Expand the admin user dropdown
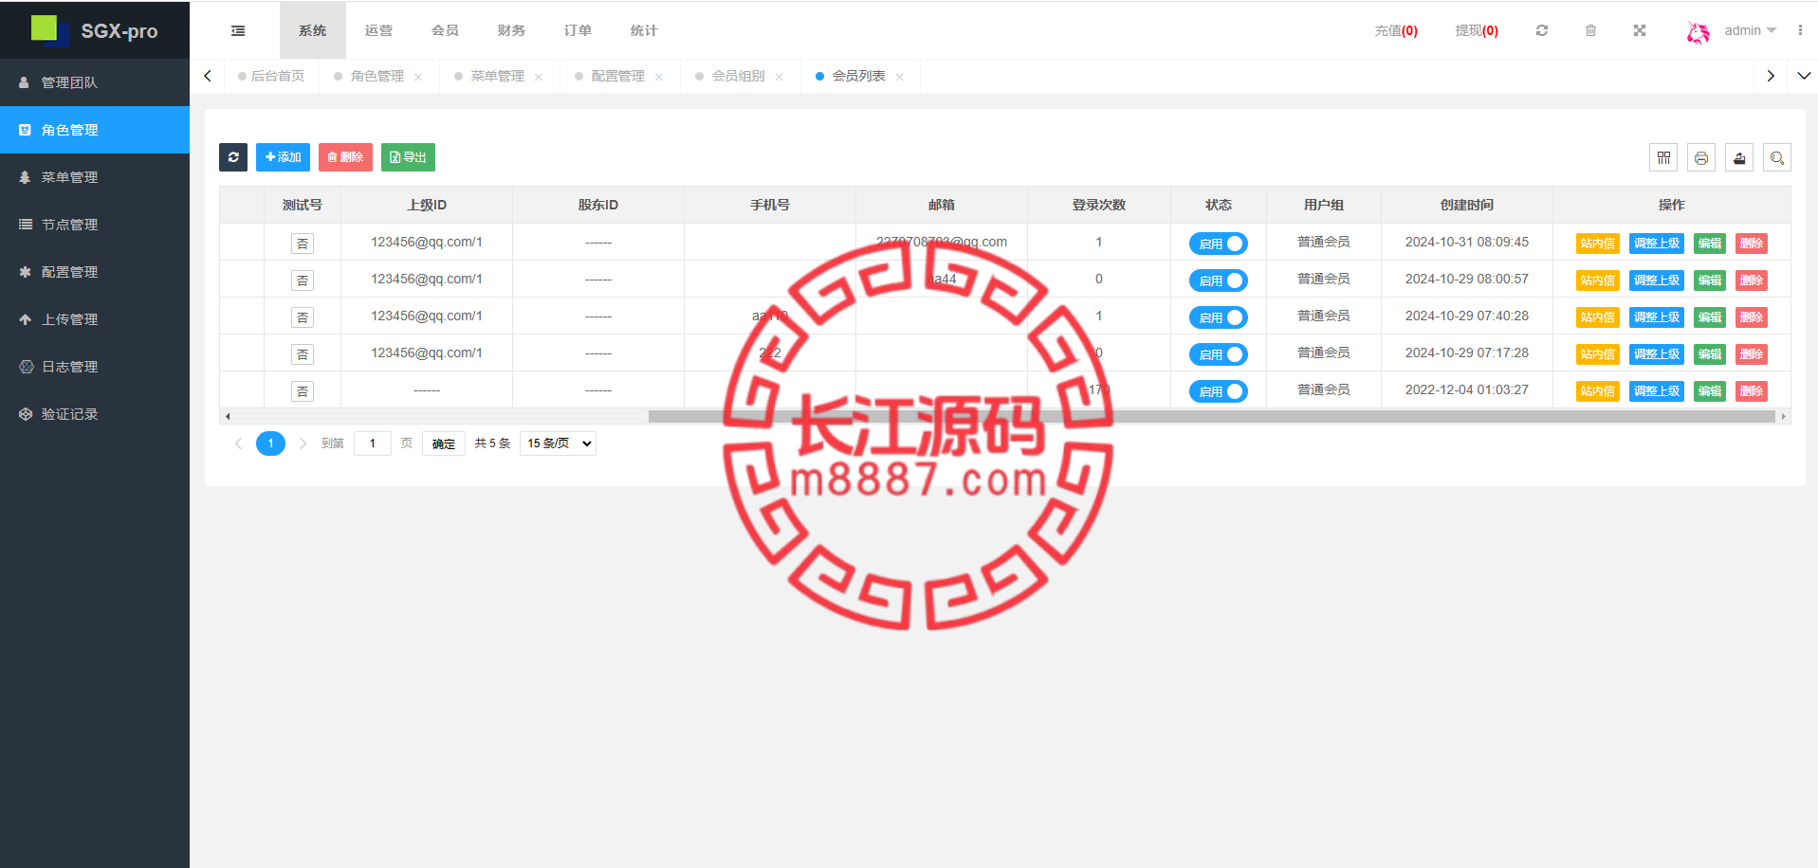 click(x=1751, y=30)
